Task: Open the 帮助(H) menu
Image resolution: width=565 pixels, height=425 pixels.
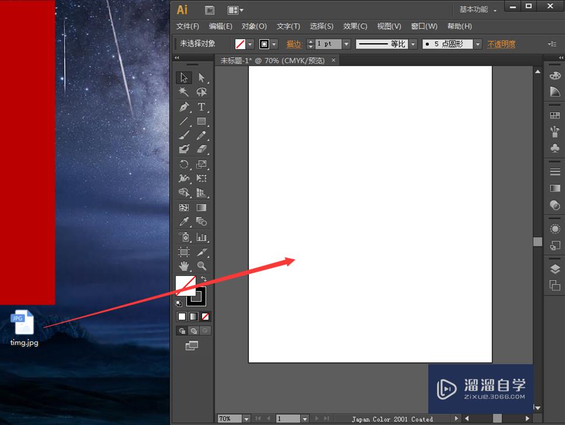Action: click(459, 26)
